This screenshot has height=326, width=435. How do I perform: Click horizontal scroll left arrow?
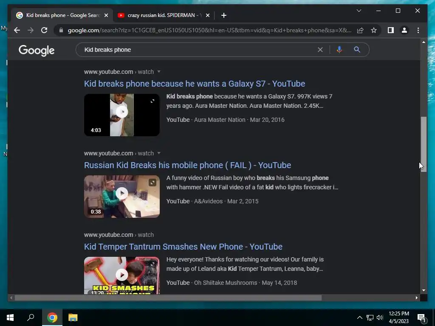point(11,298)
